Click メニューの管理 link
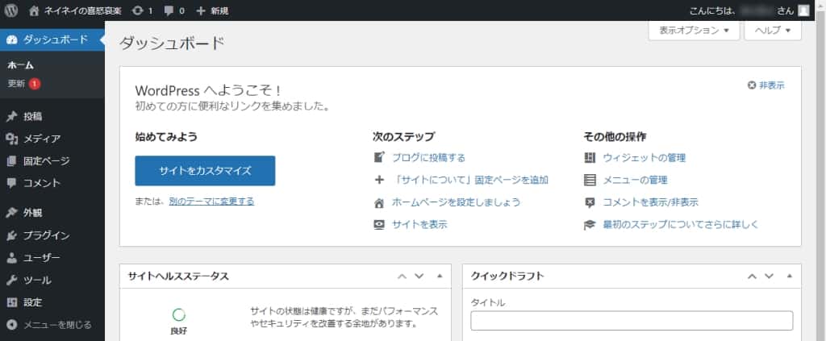Image resolution: width=826 pixels, height=341 pixels. click(x=635, y=180)
